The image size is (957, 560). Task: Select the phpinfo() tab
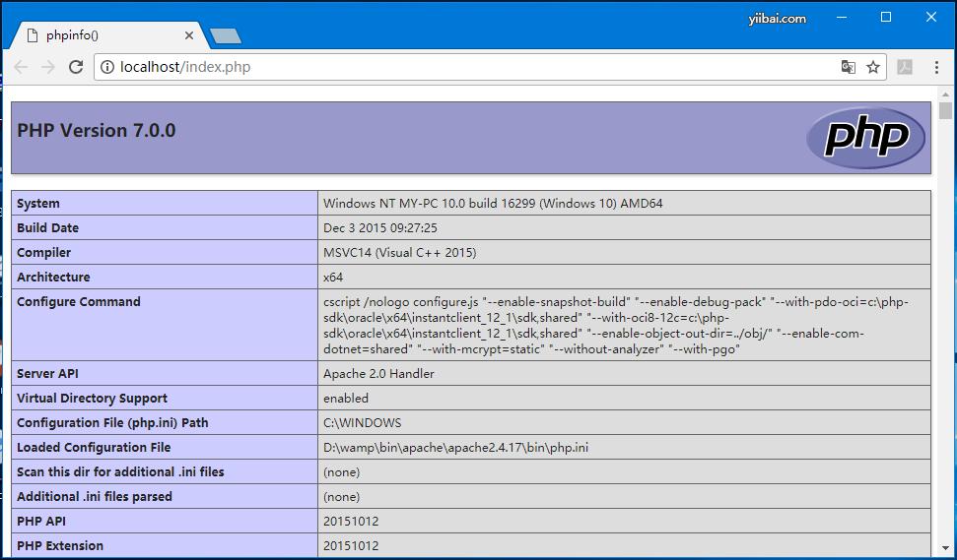[x=99, y=35]
